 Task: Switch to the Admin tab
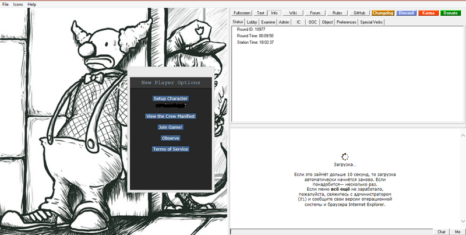click(x=284, y=22)
